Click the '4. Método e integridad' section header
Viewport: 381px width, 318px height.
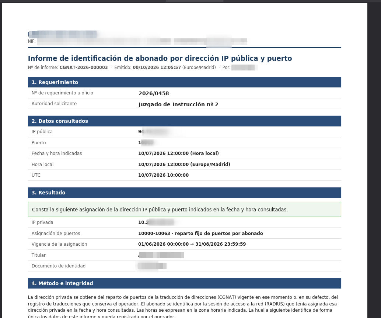(185, 283)
